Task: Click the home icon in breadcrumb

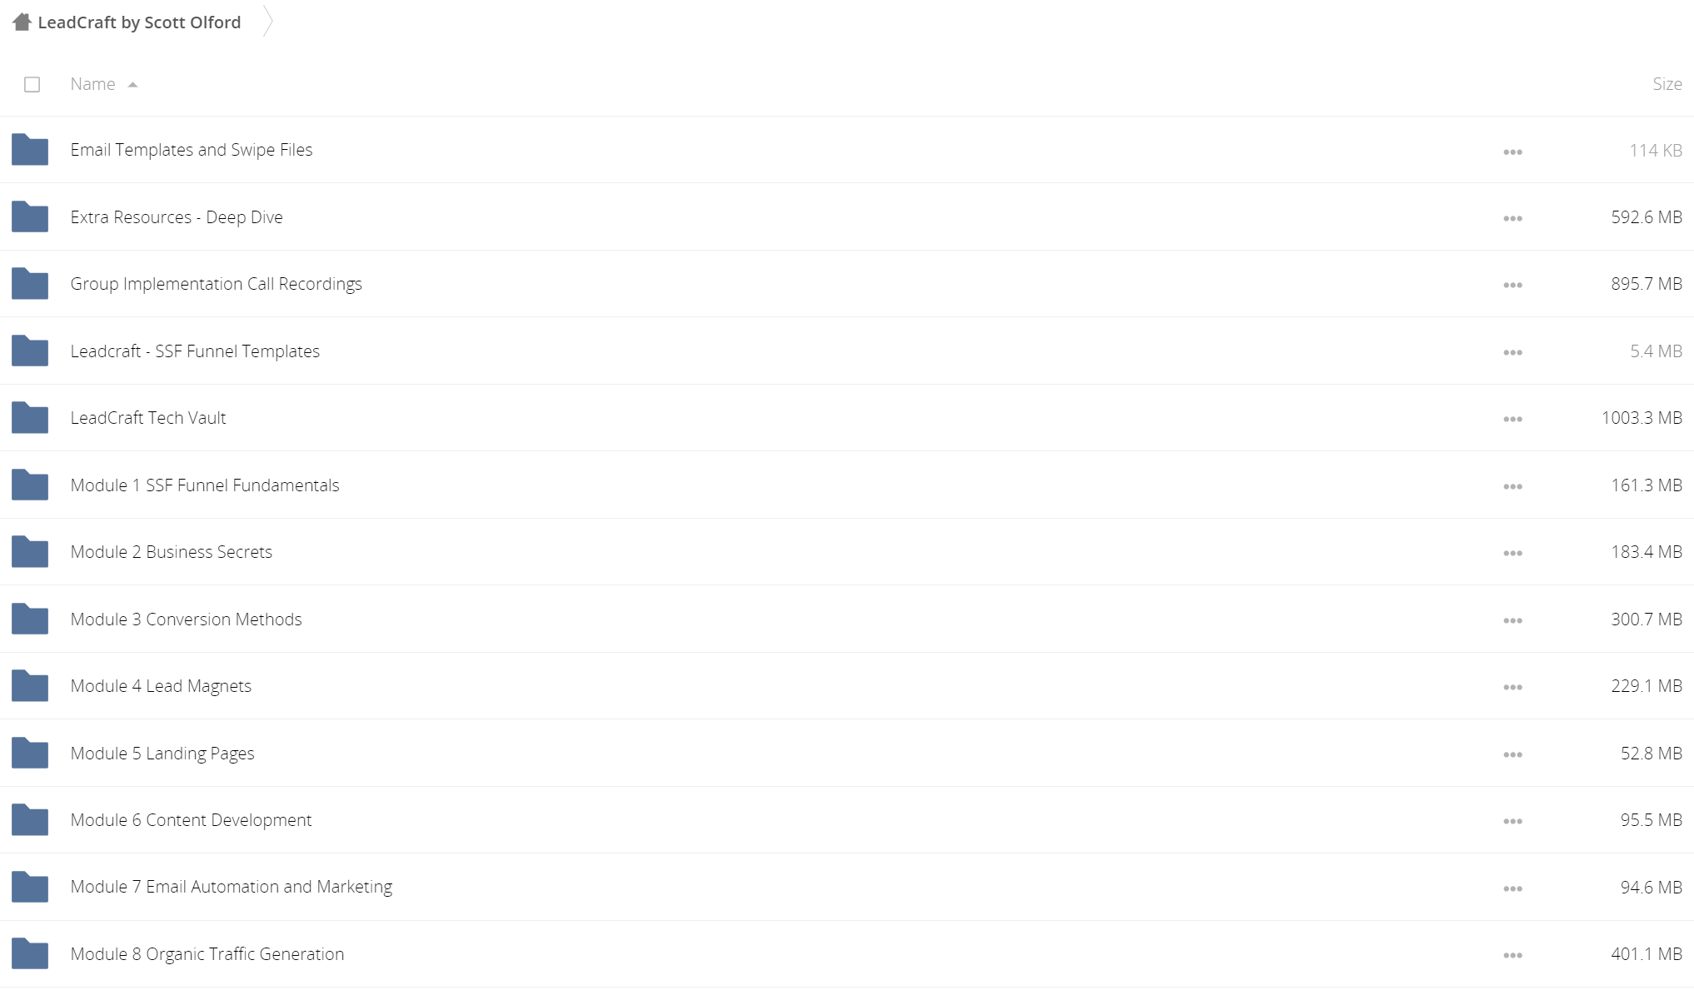Action: [22, 22]
